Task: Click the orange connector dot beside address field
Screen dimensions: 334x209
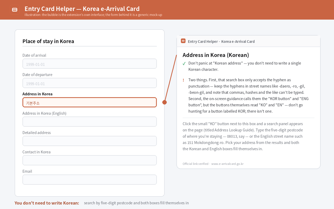Action: pos(164,102)
